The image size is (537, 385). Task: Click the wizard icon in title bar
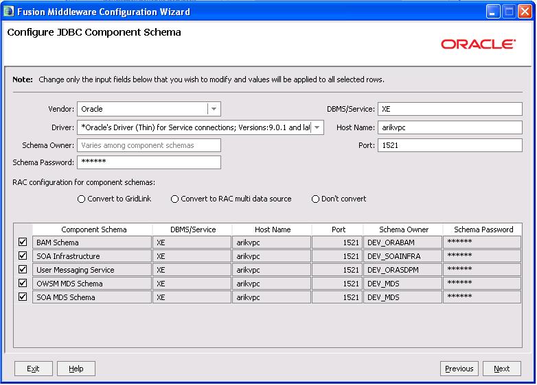[9, 12]
